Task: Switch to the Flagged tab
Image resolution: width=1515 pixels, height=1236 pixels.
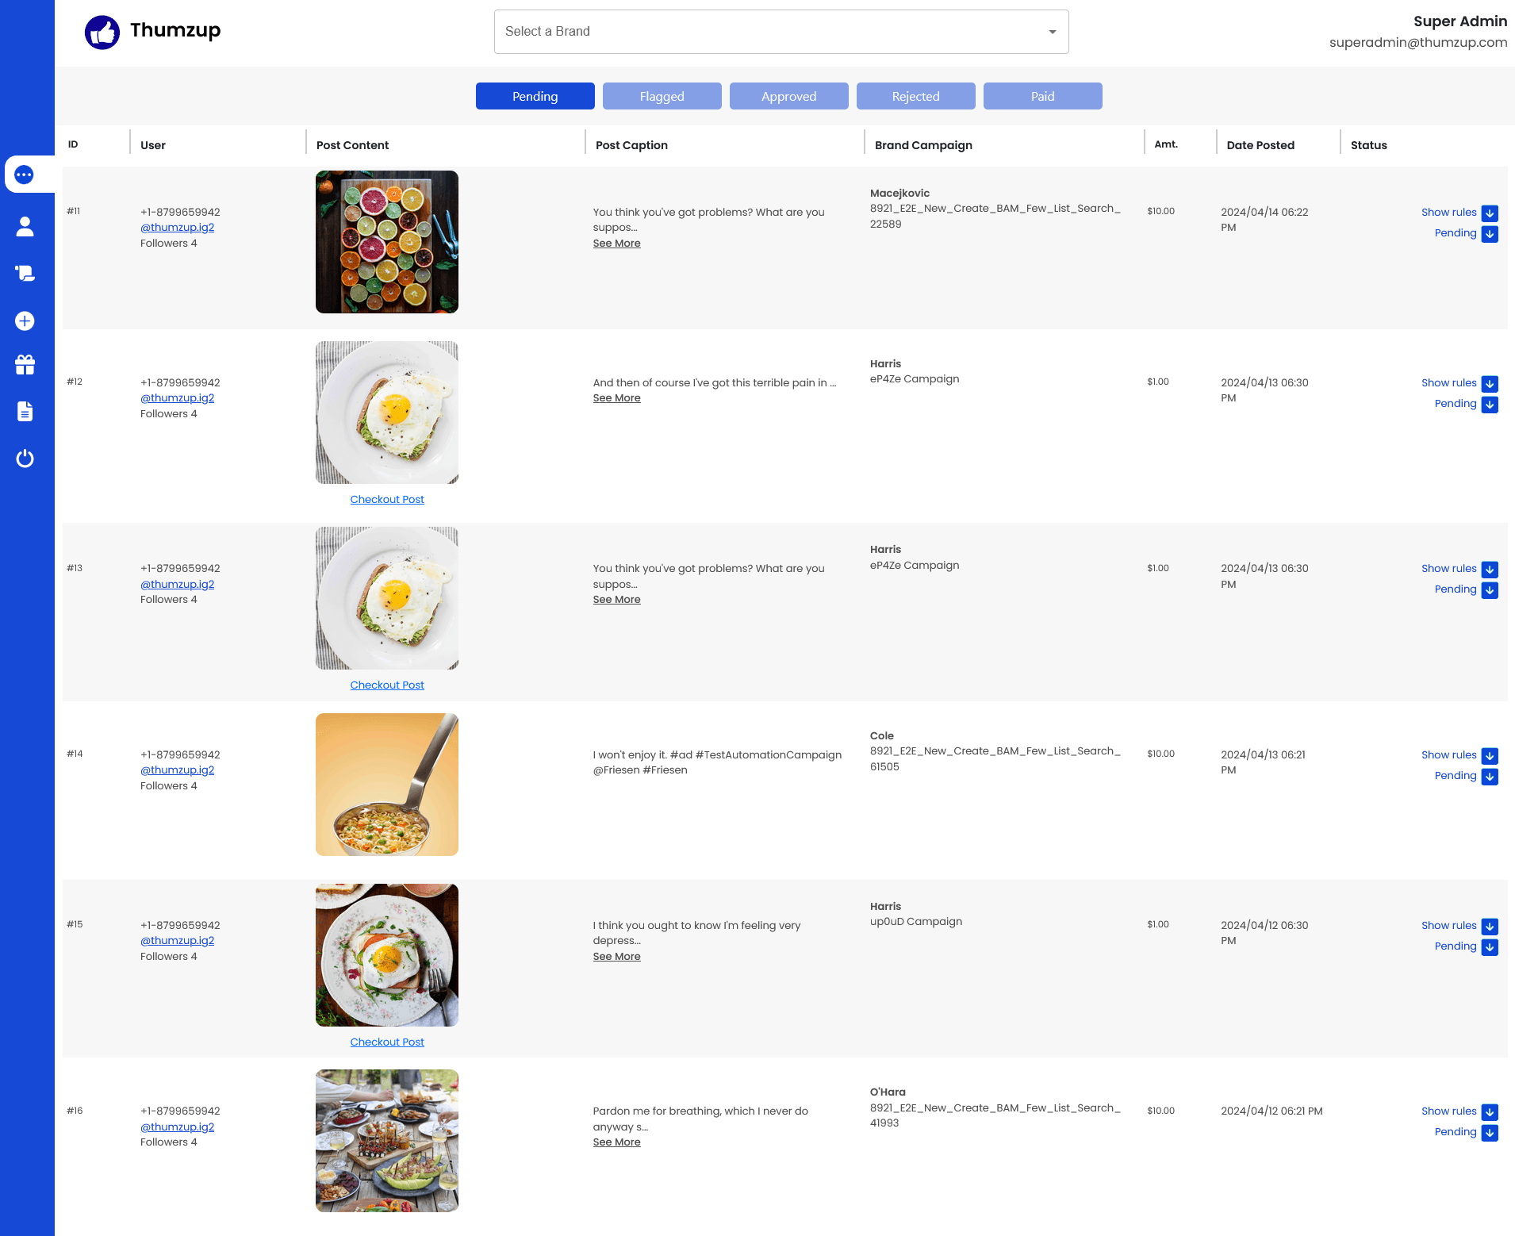Action: coord(662,96)
